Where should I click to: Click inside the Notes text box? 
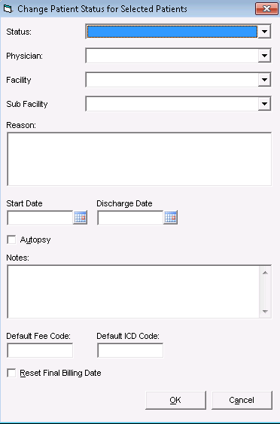tap(133, 291)
